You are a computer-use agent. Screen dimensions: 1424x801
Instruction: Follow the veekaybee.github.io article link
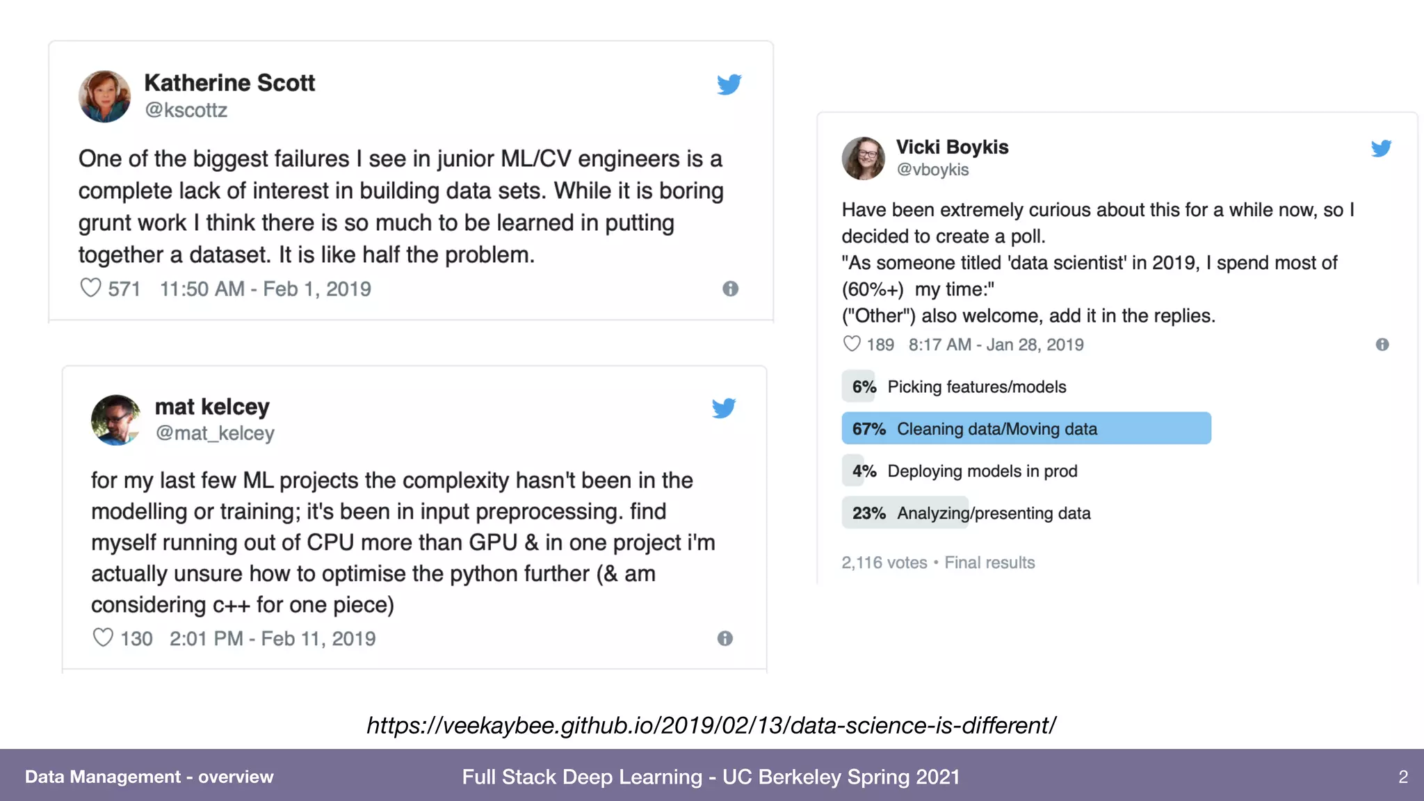point(711,725)
